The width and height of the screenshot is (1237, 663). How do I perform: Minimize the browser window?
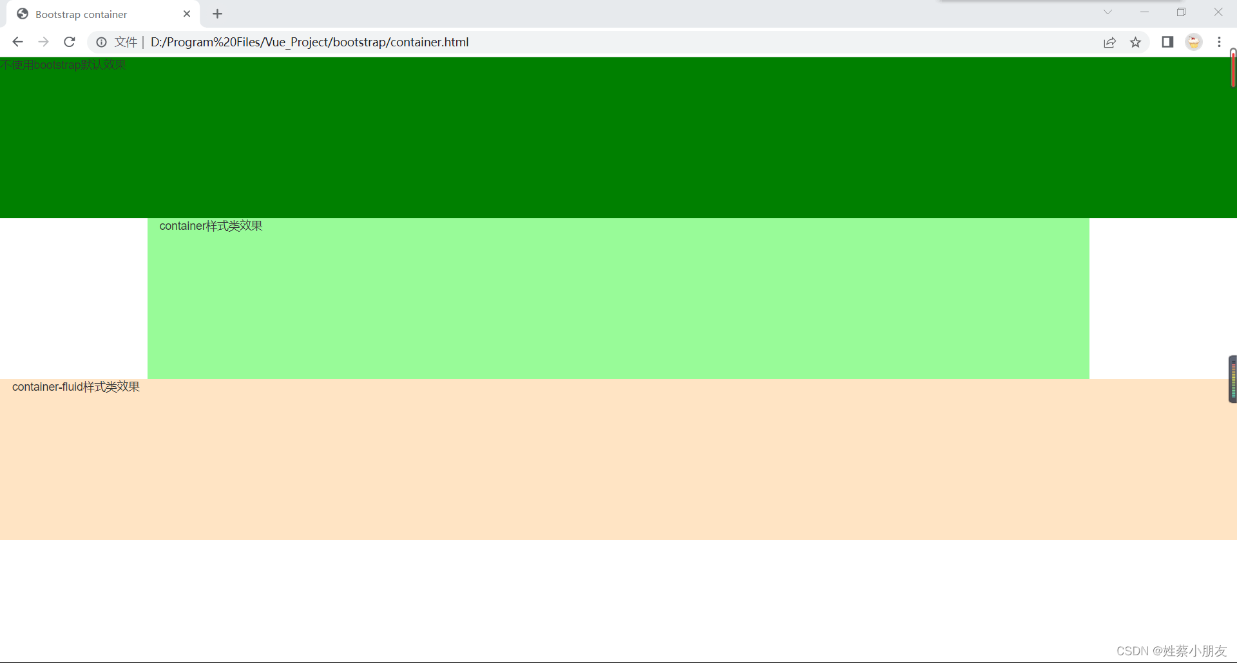[1144, 12]
